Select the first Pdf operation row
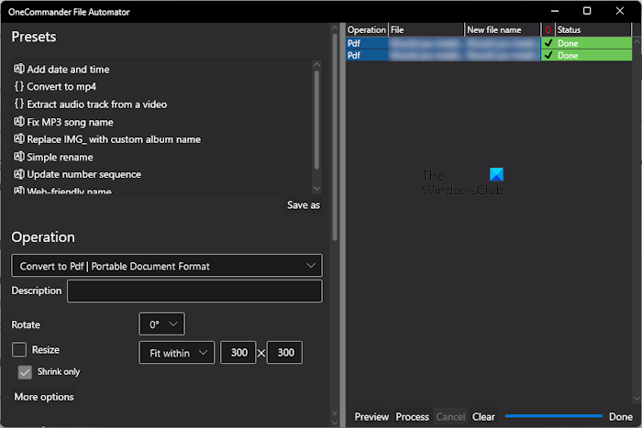The image size is (642, 428). pos(489,43)
